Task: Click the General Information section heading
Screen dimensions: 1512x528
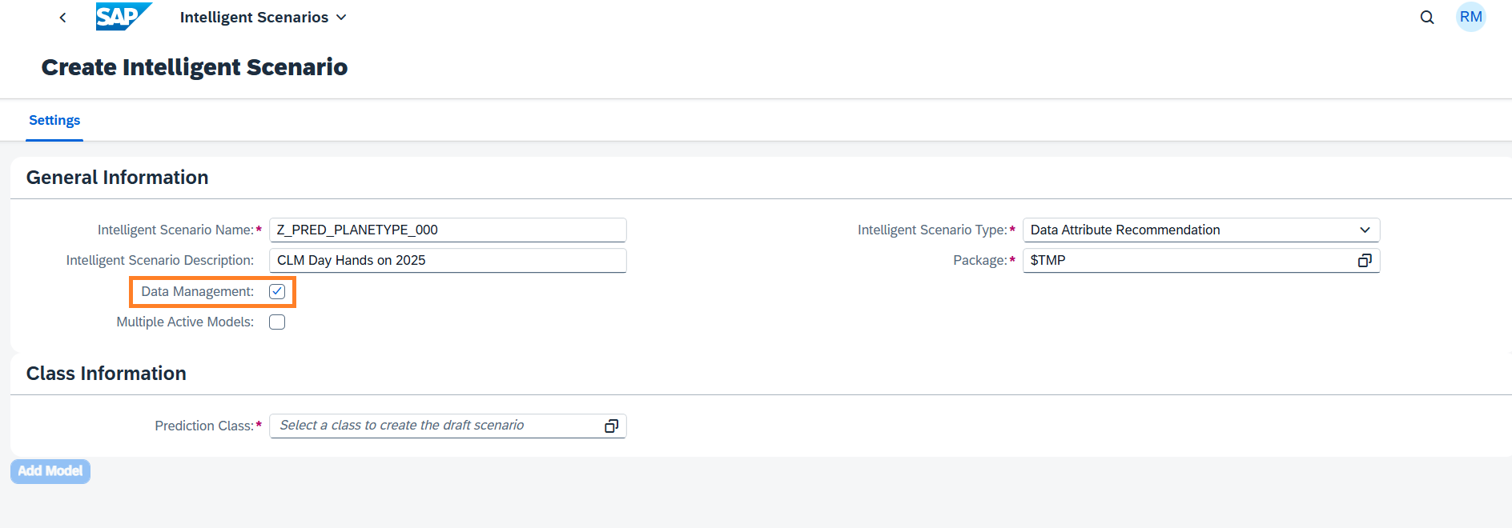Action: (x=117, y=178)
